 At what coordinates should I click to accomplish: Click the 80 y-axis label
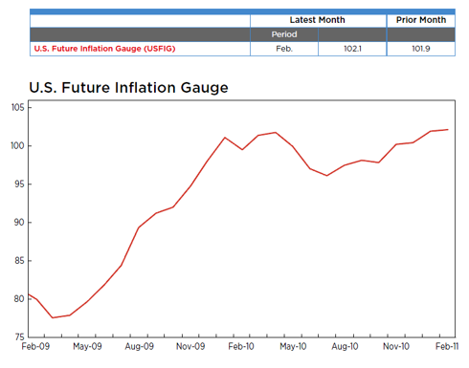[x=19, y=299]
